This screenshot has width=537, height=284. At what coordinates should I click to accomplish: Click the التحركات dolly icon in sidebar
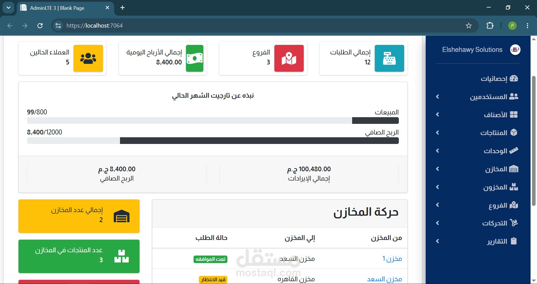(x=514, y=223)
